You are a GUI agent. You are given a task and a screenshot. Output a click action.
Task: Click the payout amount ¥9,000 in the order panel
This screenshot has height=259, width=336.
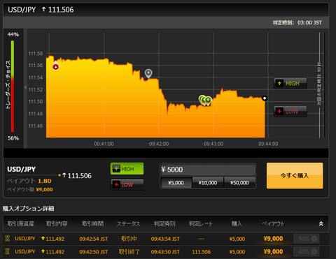click(x=44, y=189)
